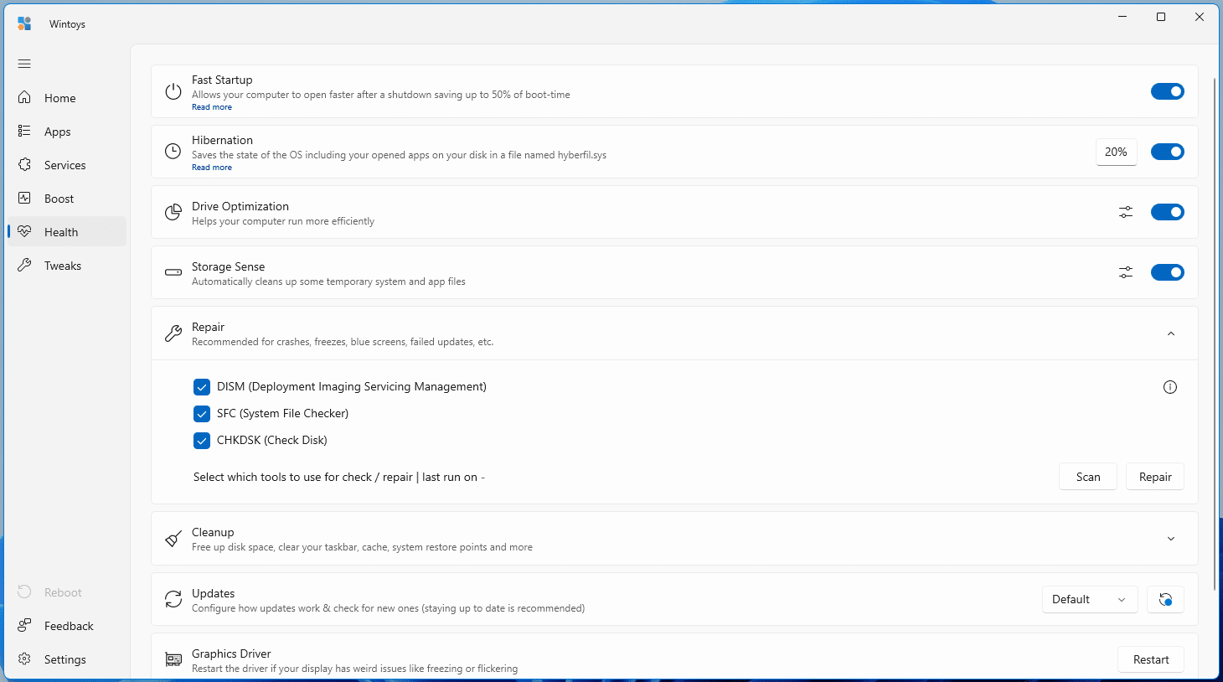Click the Boost pulse icon in sidebar
Screen dimensions: 1223x682
pyautogui.click(x=24, y=199)
